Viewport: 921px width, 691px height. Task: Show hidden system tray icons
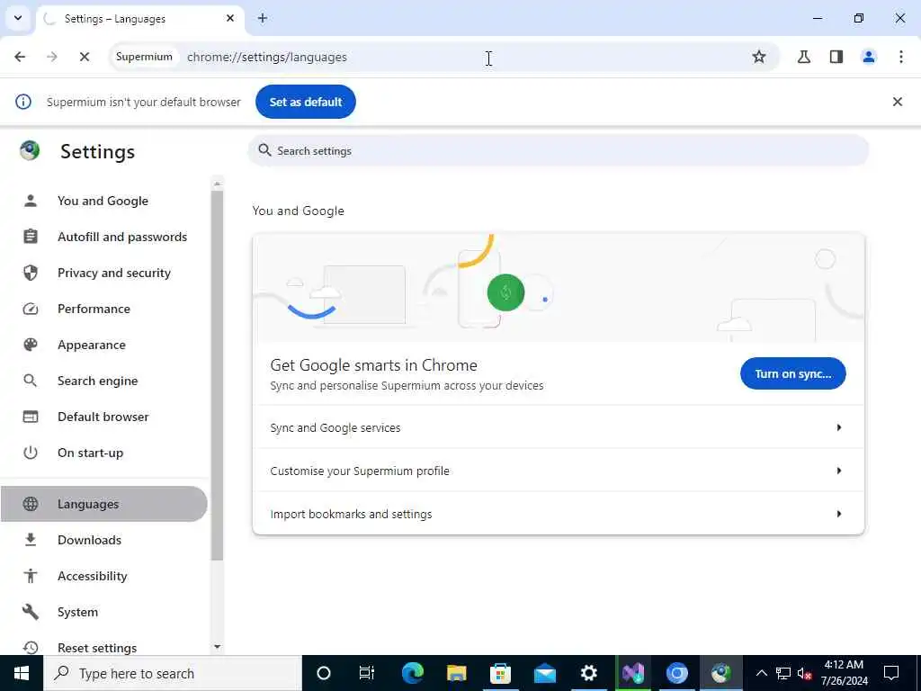pos(761,673)
